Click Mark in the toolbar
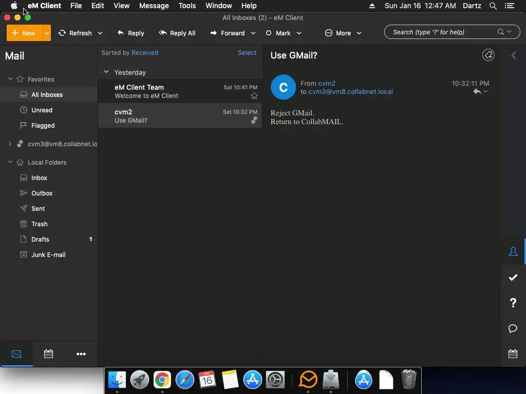Viewport: 526px width, 394px height. pyautogui.click(x=278, y=33)
